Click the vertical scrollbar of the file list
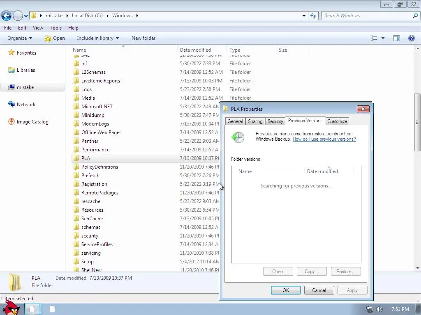 417,122
